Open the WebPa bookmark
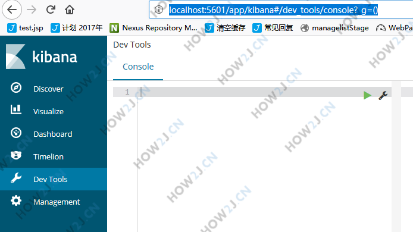 point(395,27)
